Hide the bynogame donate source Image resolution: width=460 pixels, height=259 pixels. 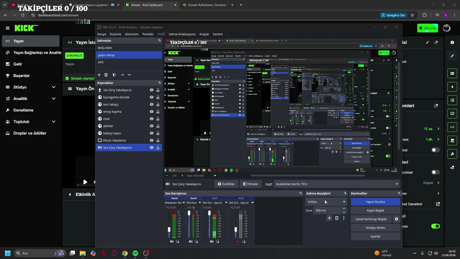(x=152, y=97)
